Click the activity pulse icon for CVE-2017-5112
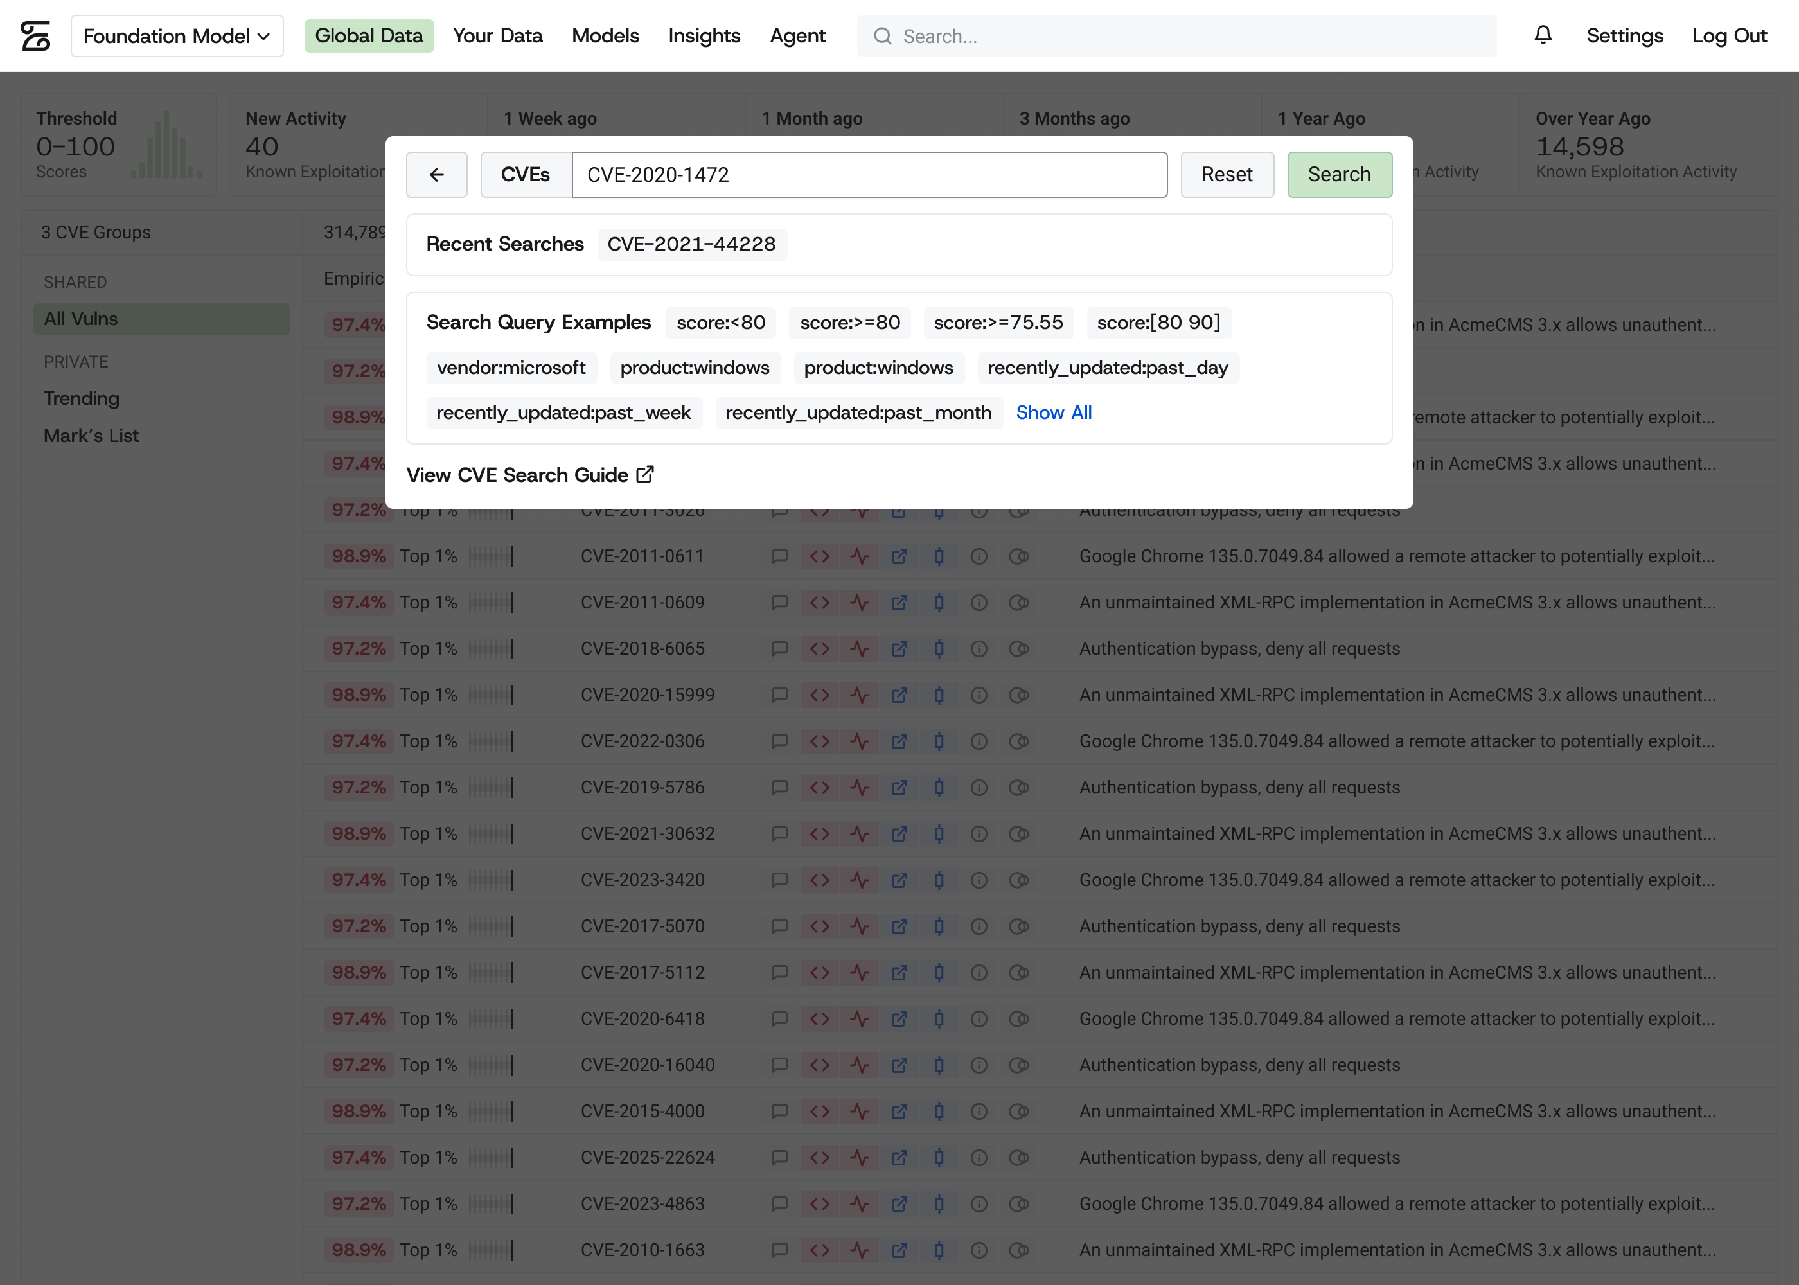The image size is (1799, 1285). point(859,973)
